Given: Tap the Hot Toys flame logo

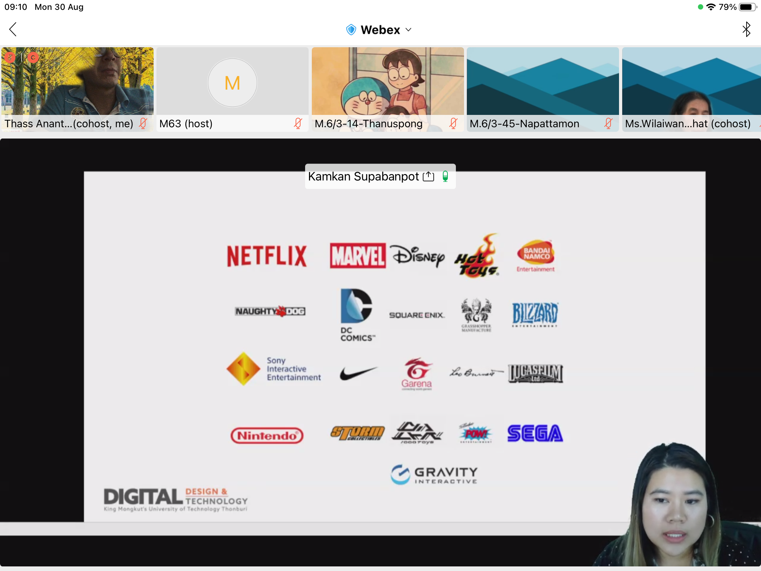Looking at the screenshot, I should coord(477,256).
